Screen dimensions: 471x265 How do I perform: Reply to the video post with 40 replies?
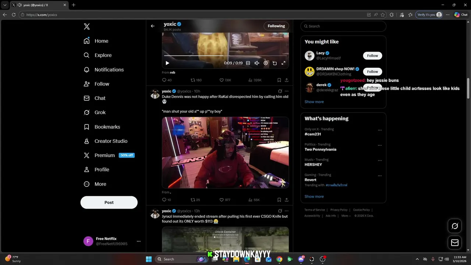[x=164, y=80]
